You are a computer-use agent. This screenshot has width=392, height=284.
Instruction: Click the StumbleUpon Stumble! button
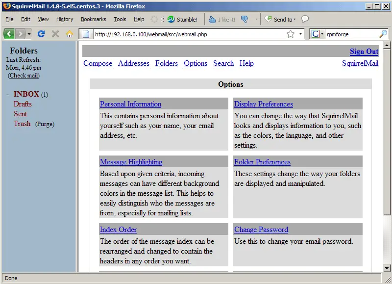[182, 19]
